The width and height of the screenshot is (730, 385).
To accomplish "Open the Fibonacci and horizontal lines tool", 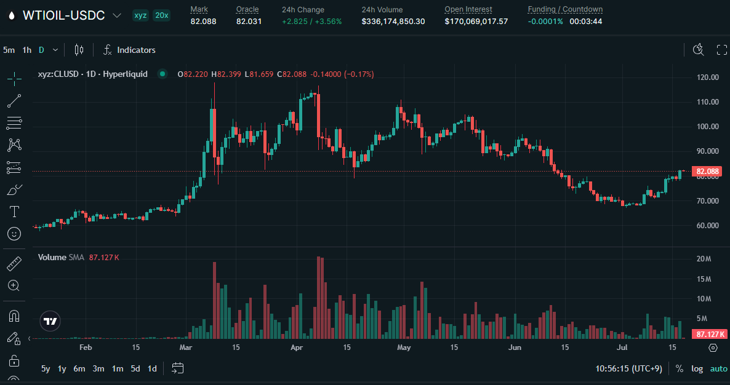I will tap(14, 123).
